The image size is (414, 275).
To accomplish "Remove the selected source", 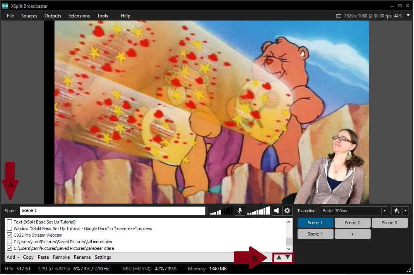I will click(x=61, y=257).
